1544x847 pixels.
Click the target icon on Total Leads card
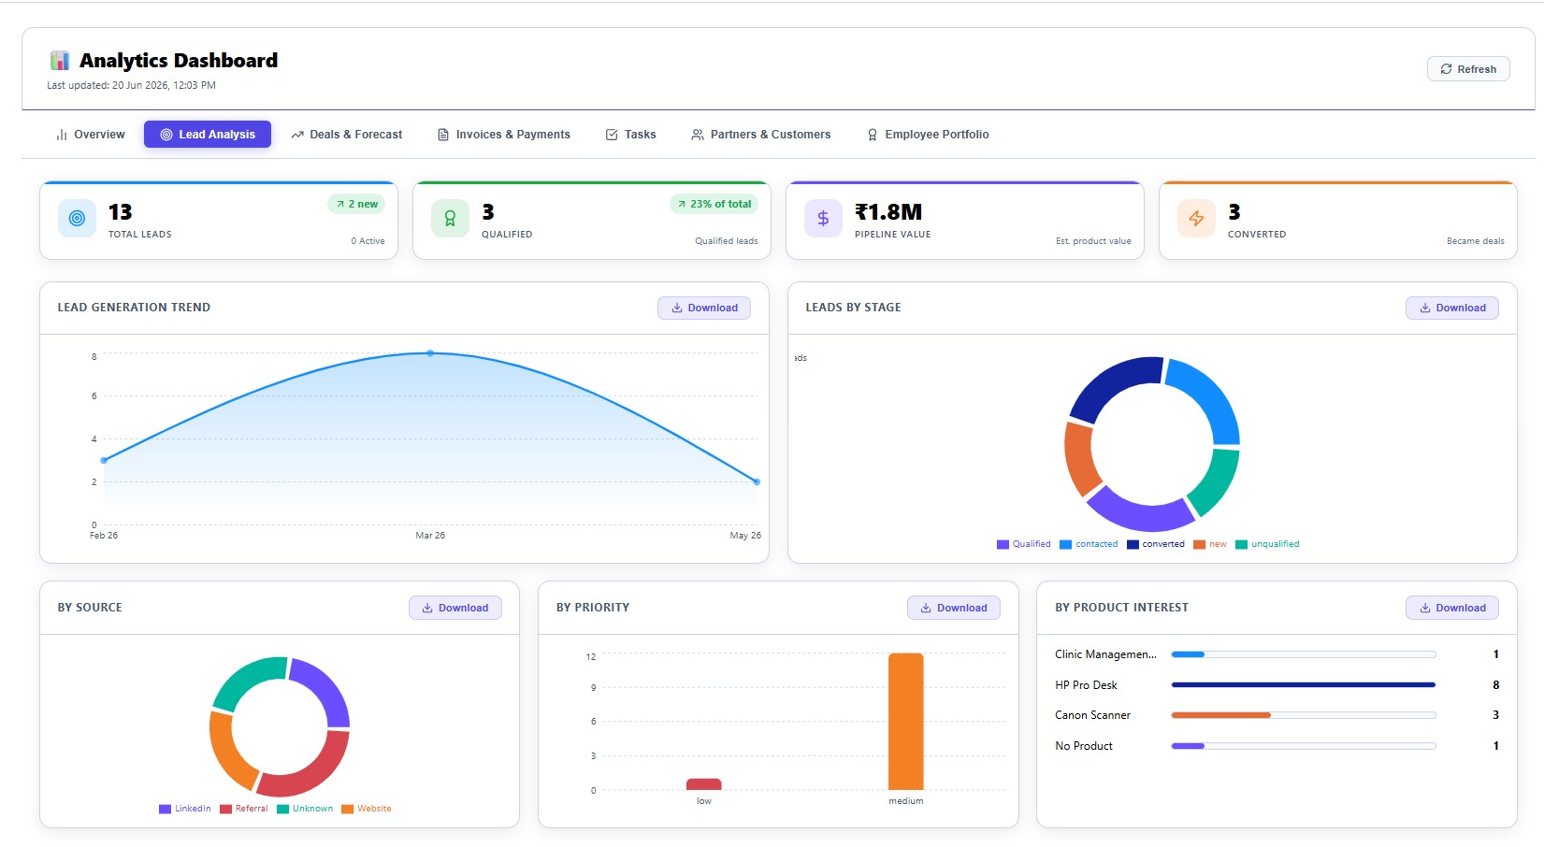[x=77, y=218]
